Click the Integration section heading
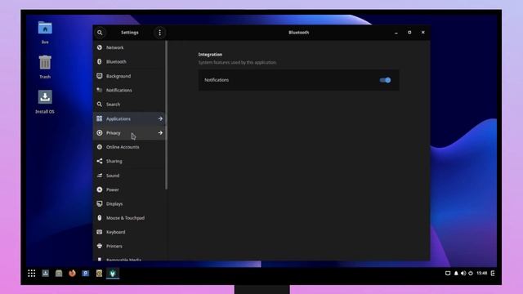 (210, 55)
